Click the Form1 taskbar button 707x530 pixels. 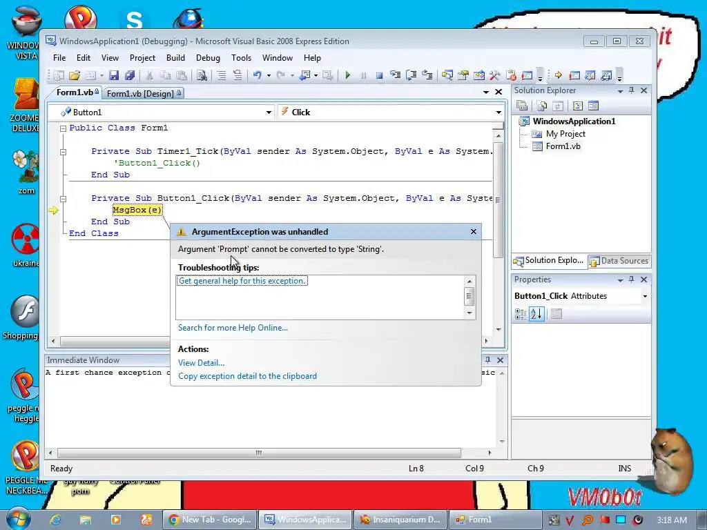pyautogui.click(x=495, y=520)
